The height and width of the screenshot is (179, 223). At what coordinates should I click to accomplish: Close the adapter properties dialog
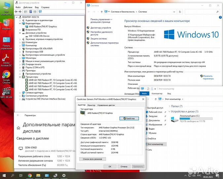coord(143,99)
